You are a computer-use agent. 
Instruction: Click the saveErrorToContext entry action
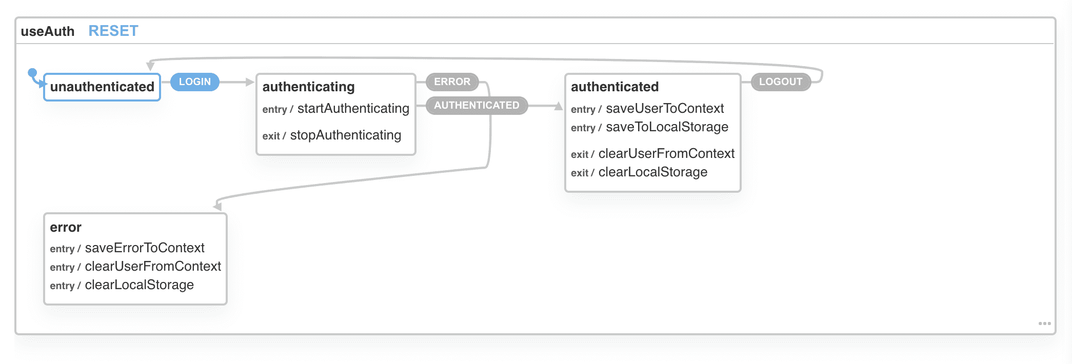(x=145, y=248)
